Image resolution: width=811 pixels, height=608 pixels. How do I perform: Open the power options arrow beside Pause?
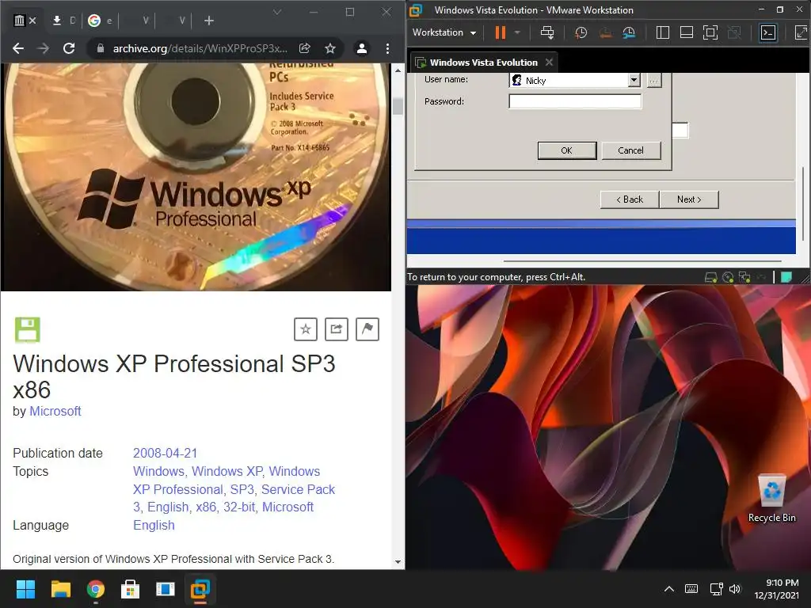coord(516,32)
